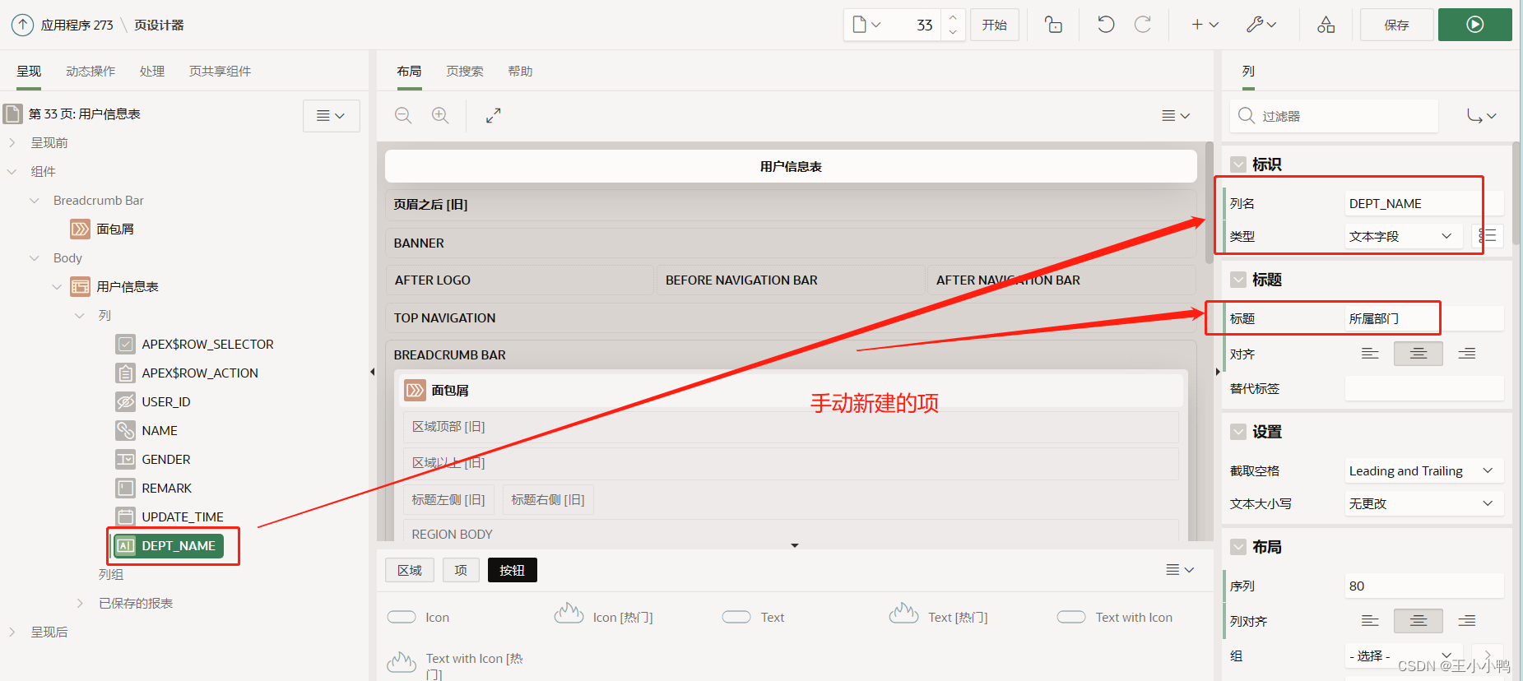Image resolution: width=1523 pixels, height=681 pixels.
Task: Click the 开始 button
Action: (x=994, y=25)
